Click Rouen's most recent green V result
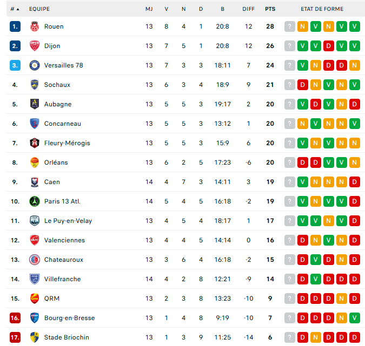The image size is (365, 346). click(355, 26)
